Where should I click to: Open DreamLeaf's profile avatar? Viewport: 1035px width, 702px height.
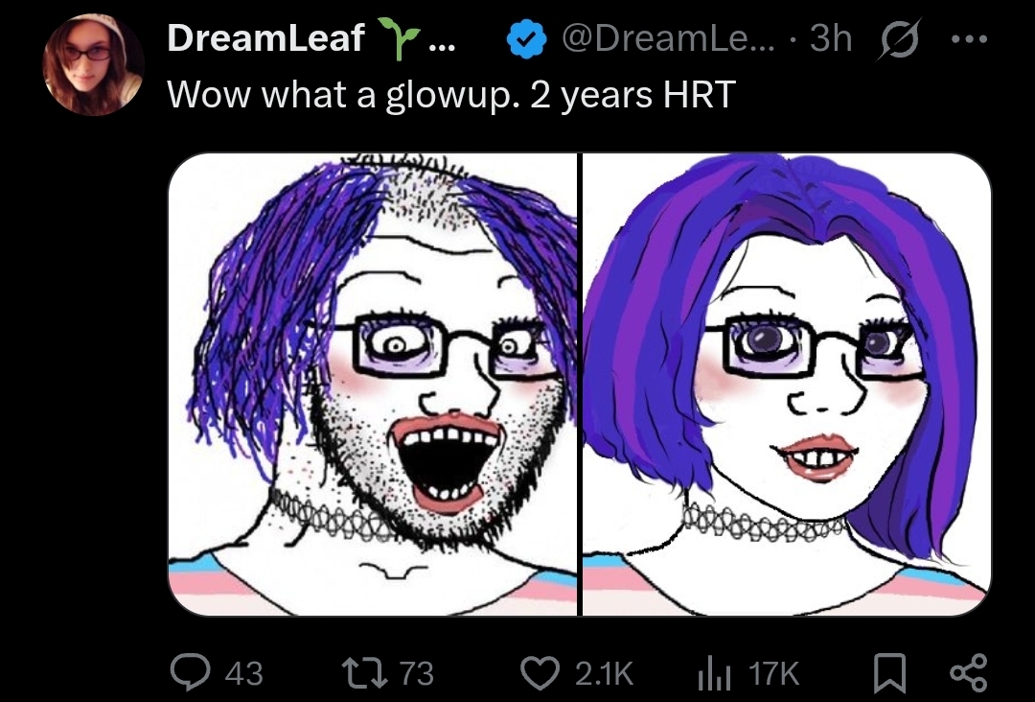click(93, 64)
